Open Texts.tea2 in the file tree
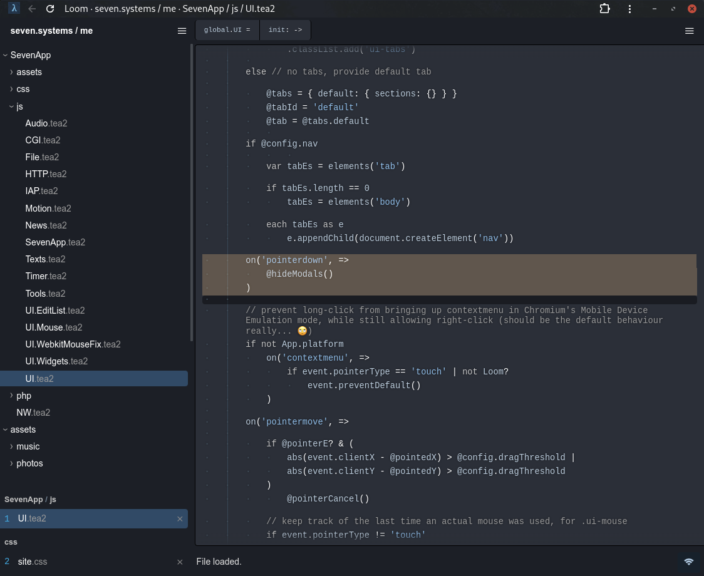Screen dimensions: 704x576 pos(45,259)
